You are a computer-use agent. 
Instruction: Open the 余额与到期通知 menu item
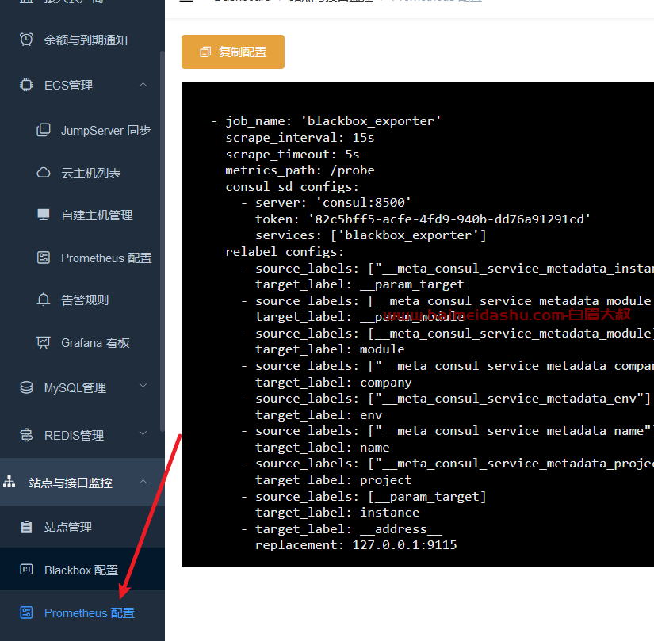86,40
